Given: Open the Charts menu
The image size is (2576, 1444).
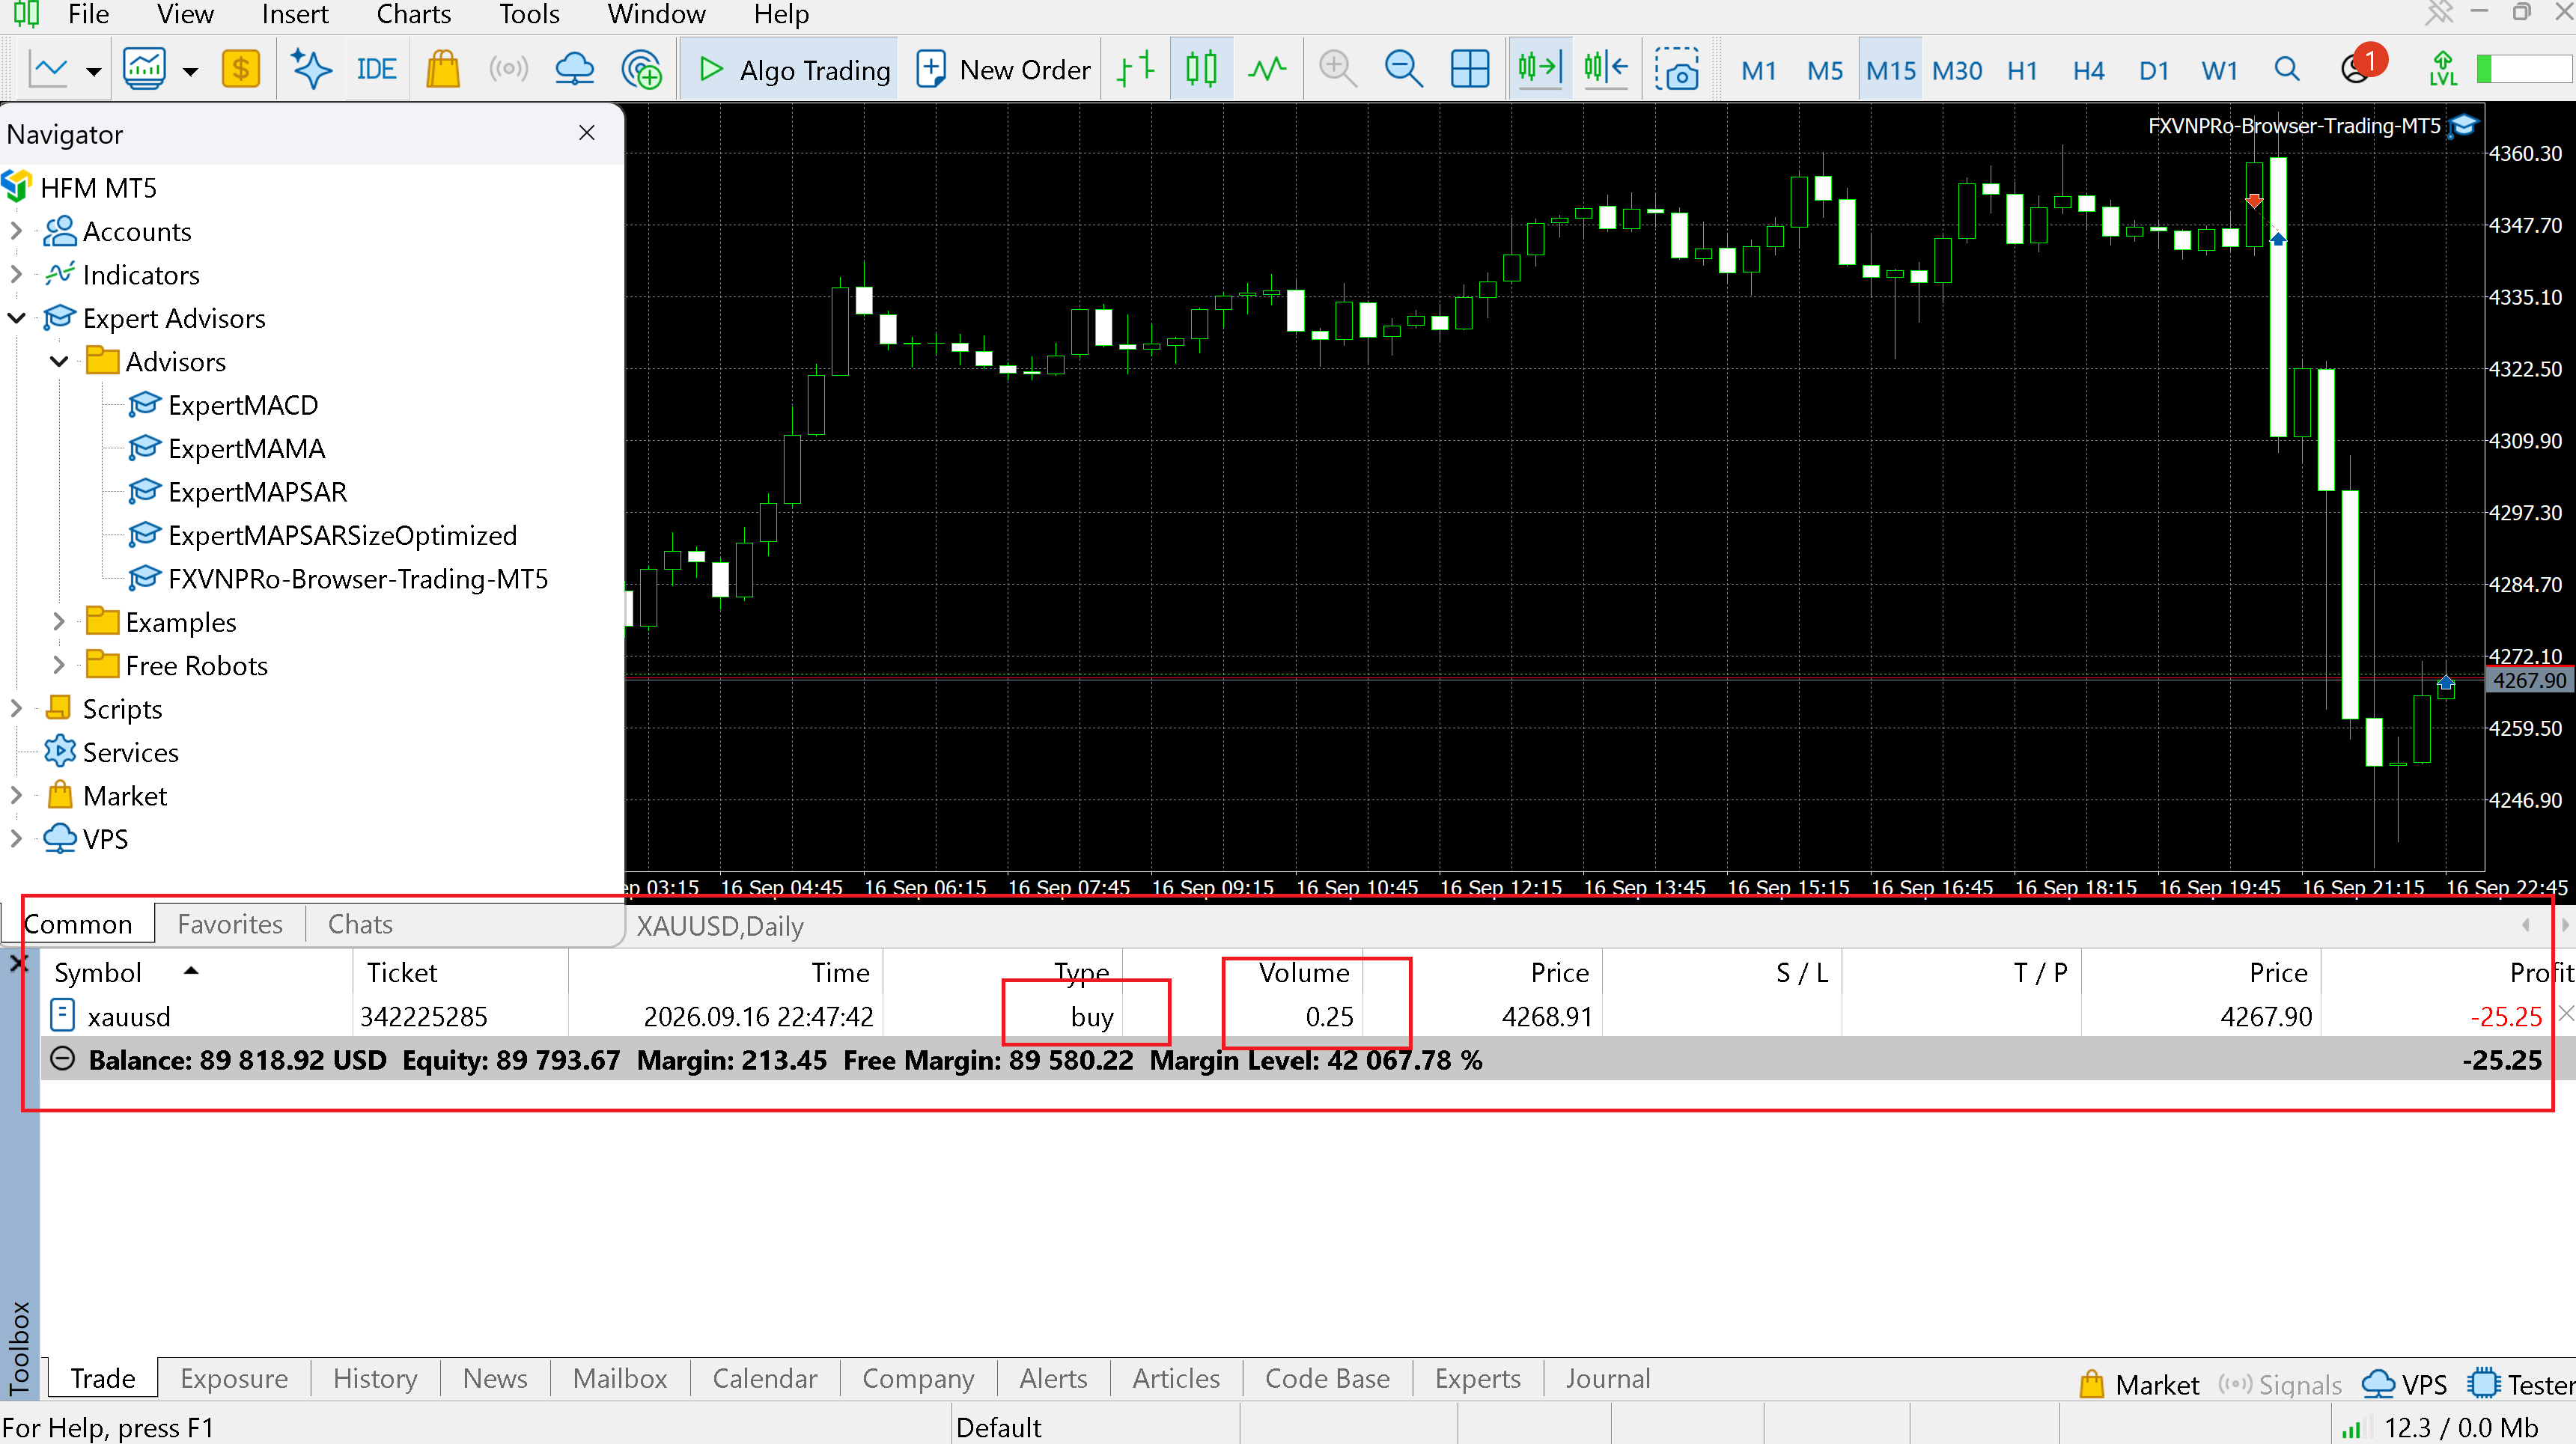Looking at the screenshot, I should coord(413,14).
